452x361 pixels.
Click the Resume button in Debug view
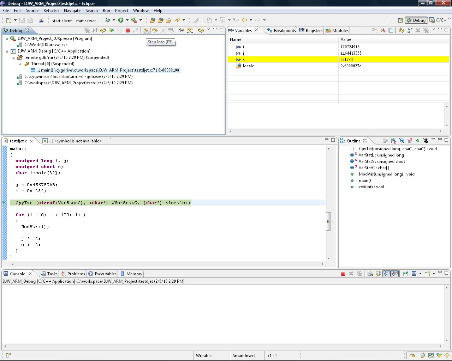point(111,31)
